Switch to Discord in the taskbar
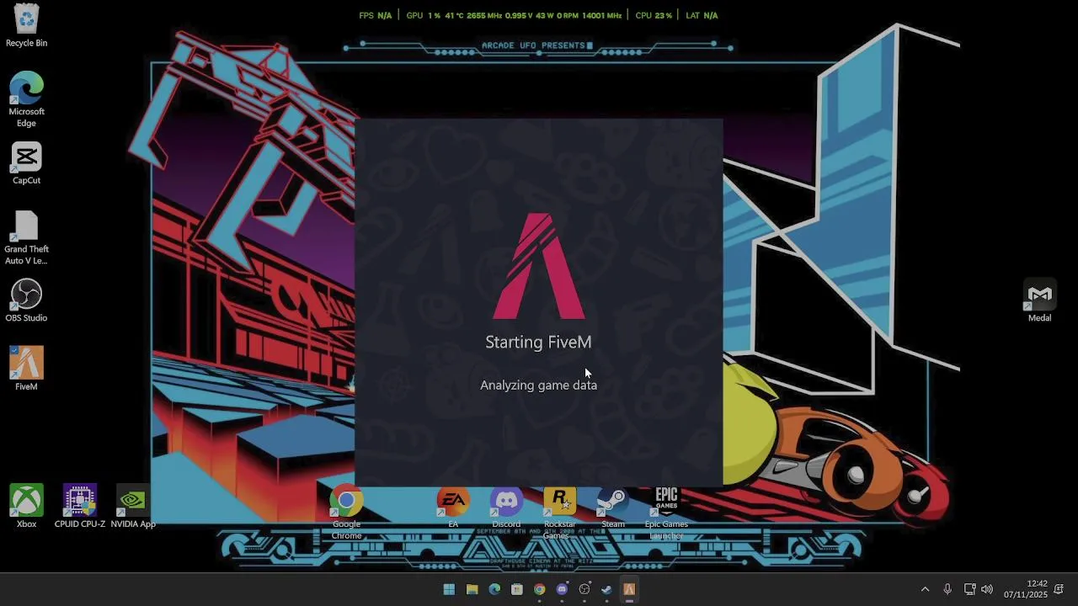The width and height of the screenshot is (1078, 606). [562, 589]
